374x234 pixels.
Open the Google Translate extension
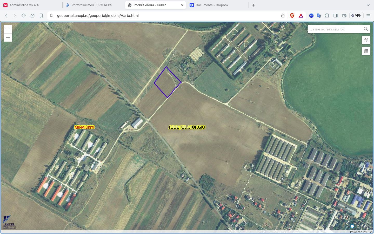tap(319, 16)
